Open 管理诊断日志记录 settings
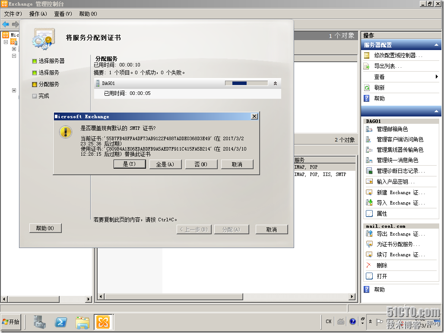 click(x=398, y=170)
